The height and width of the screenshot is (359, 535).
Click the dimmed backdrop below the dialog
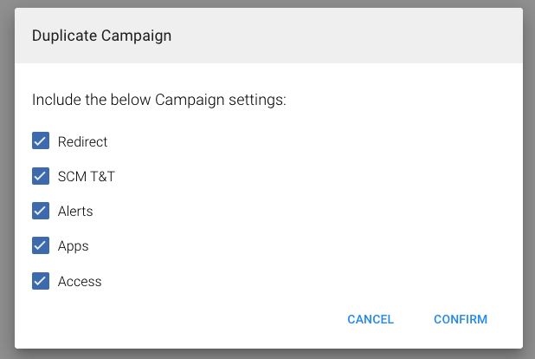pos(260,354)
